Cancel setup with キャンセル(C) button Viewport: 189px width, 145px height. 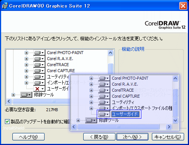pos(168,137)
